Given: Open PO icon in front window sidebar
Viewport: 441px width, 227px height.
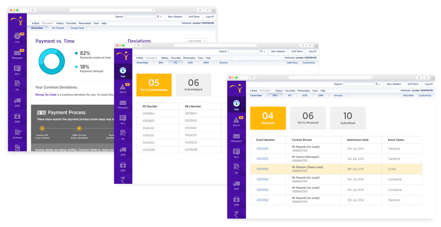Looking at the screenshot, I should (236, 167).
